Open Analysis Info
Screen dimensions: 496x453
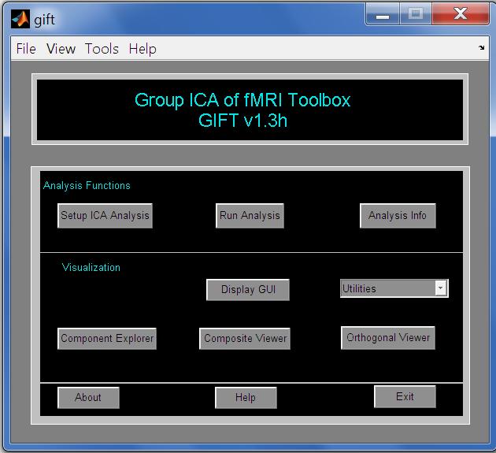pyautogui.click(x=398, y=216)
